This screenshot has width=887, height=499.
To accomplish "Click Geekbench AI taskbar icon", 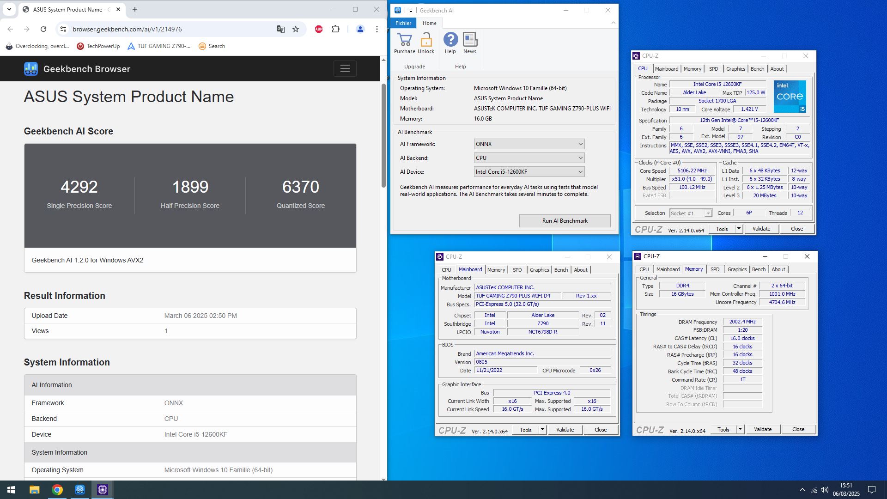I will click(x=80, y=490).
